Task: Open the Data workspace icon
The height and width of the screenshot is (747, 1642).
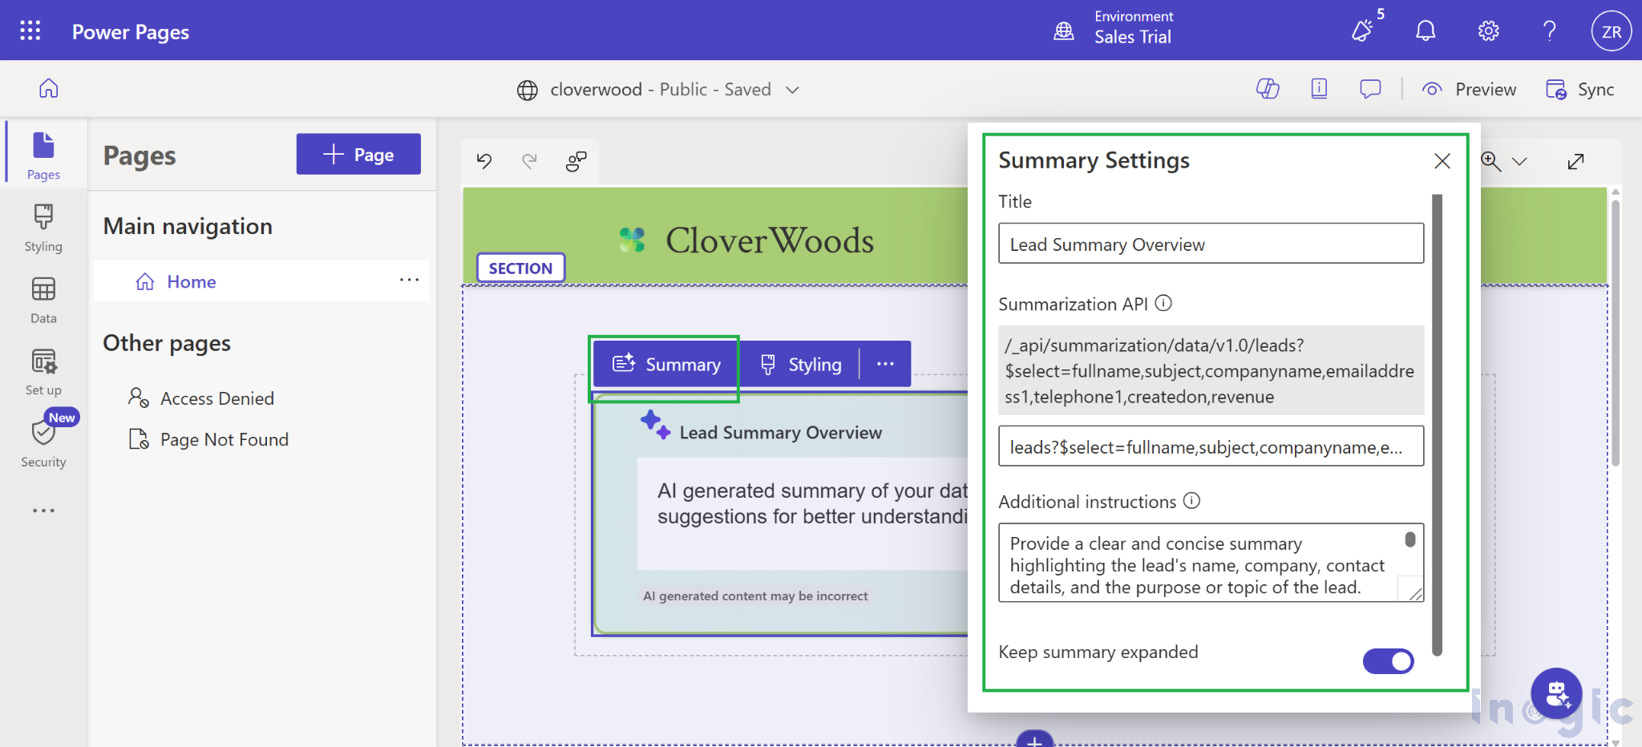Action: pos(42,300)
